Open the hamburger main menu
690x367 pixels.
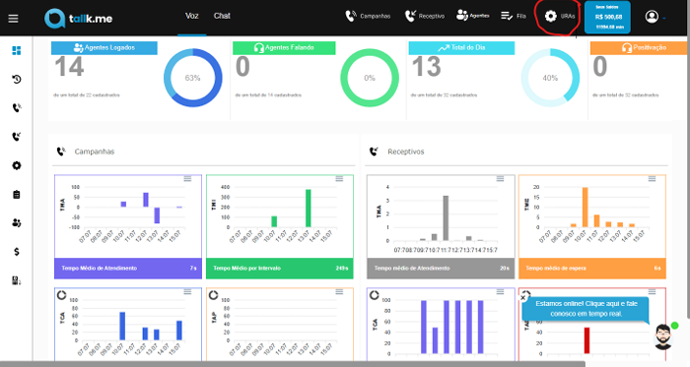[x=13, y=19]
